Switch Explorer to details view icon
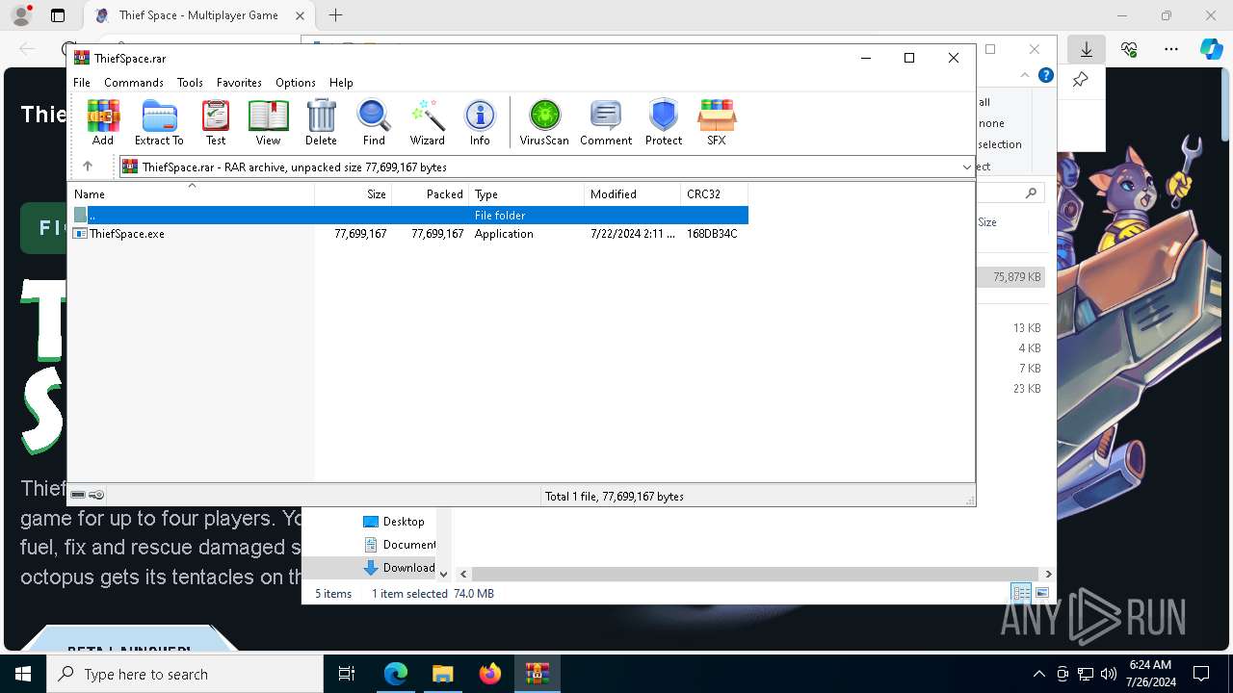 tap(1021, 593)
